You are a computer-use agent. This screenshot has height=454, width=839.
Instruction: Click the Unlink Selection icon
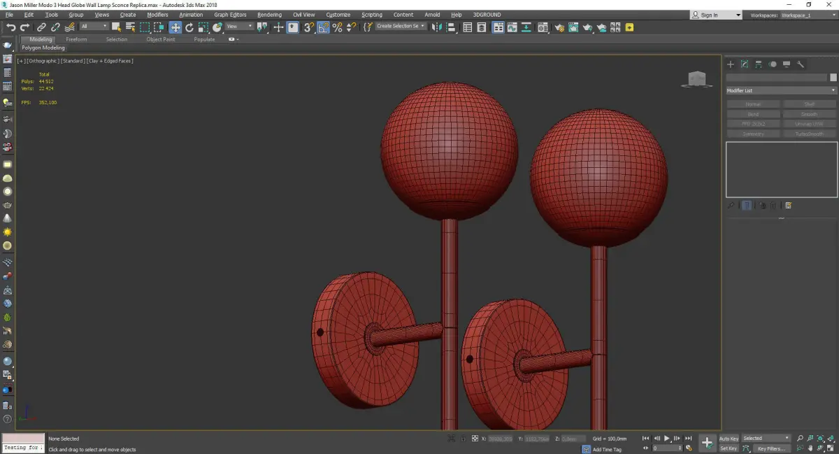click(x=55, y=27)
